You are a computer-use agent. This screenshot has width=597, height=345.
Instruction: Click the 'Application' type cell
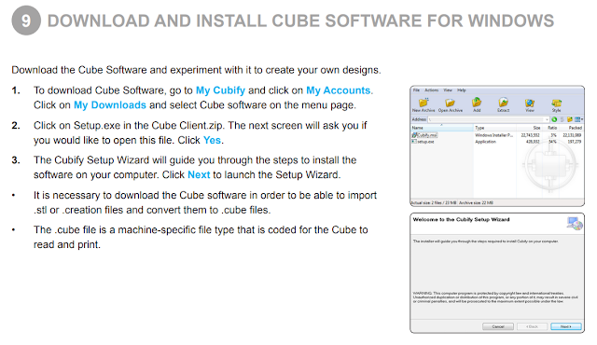pyautogui.click(x=485, y=142)
